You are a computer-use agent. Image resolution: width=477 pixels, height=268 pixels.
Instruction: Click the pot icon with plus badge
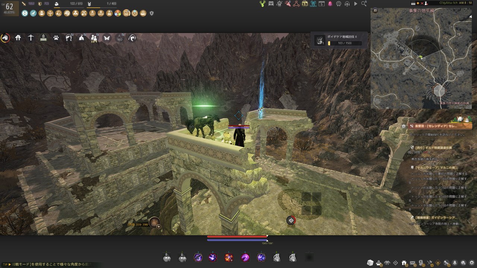tap(155, 222)
